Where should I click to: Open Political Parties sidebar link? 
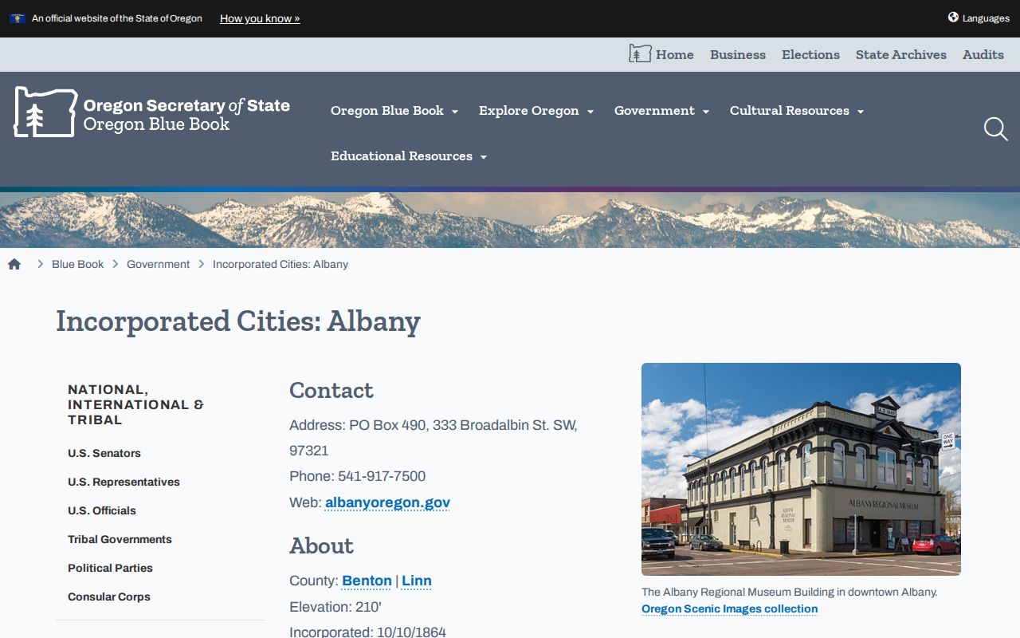point(110,568)
